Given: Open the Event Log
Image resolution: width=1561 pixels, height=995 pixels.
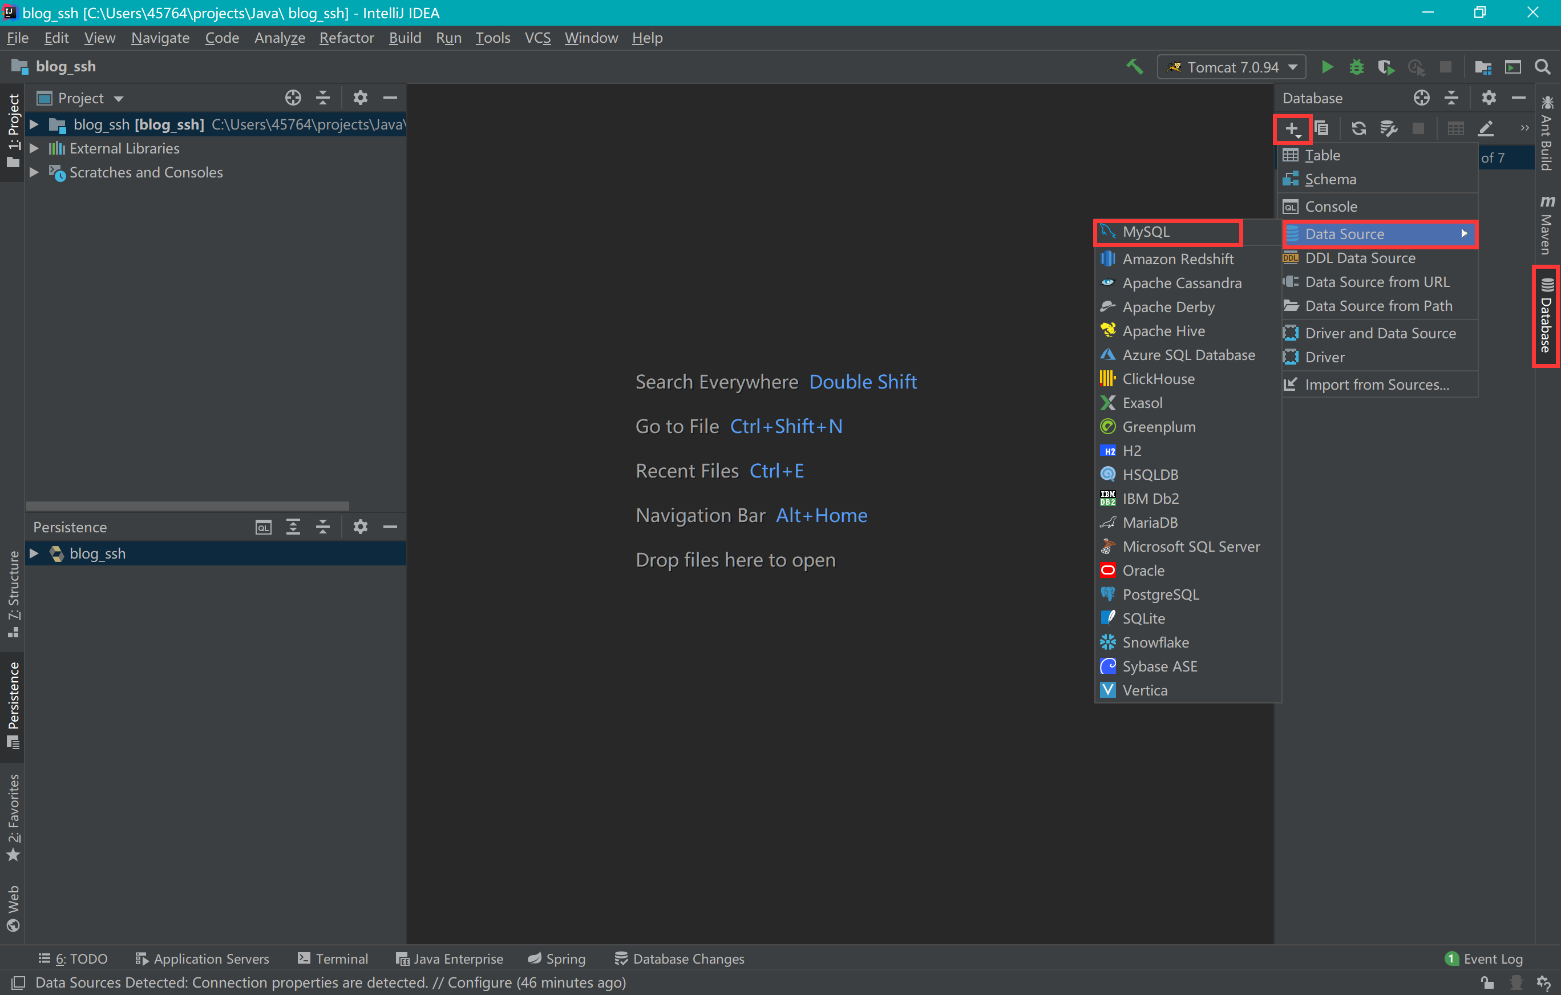Looking at the screenshot, I should click(1484, 958).
